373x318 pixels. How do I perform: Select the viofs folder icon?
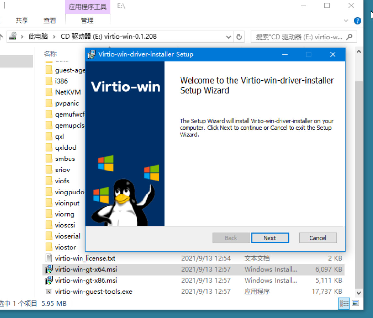[49, 181]
